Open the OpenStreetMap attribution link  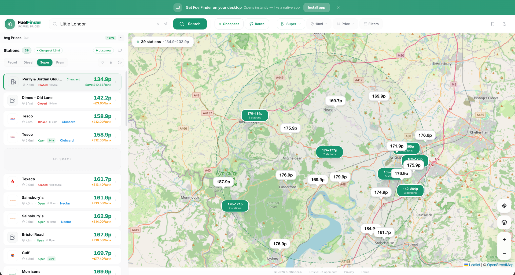(x=500, y=265)
